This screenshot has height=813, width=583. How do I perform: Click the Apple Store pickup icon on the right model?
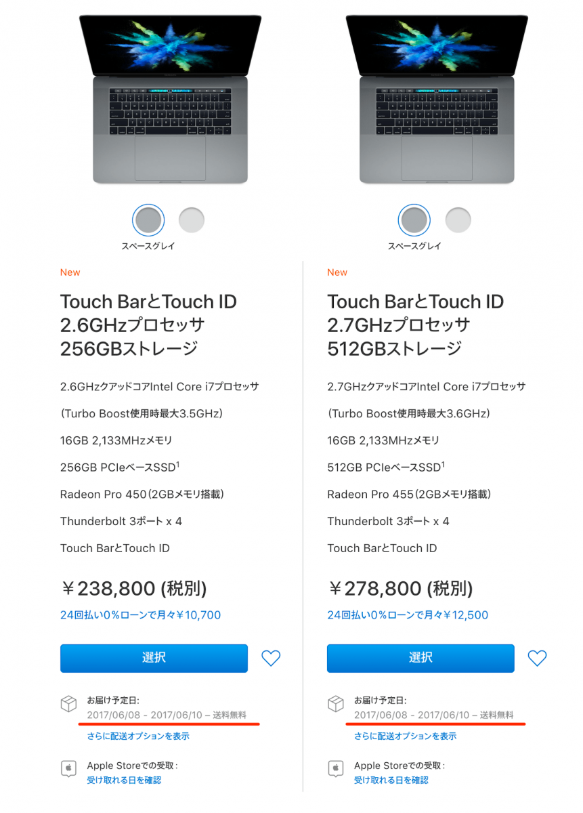coord(335,769)
